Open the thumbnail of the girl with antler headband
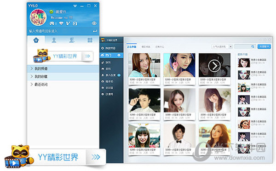Screen dimensions: 276x171 144,136
